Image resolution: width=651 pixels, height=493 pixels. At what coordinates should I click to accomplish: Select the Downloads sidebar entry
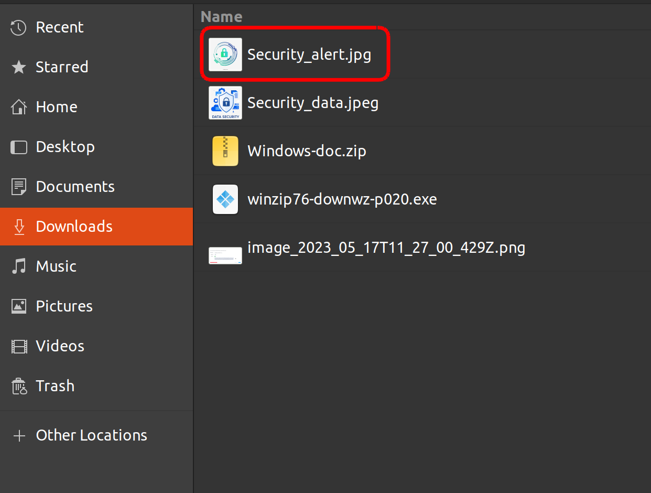[x=74, y=227]
